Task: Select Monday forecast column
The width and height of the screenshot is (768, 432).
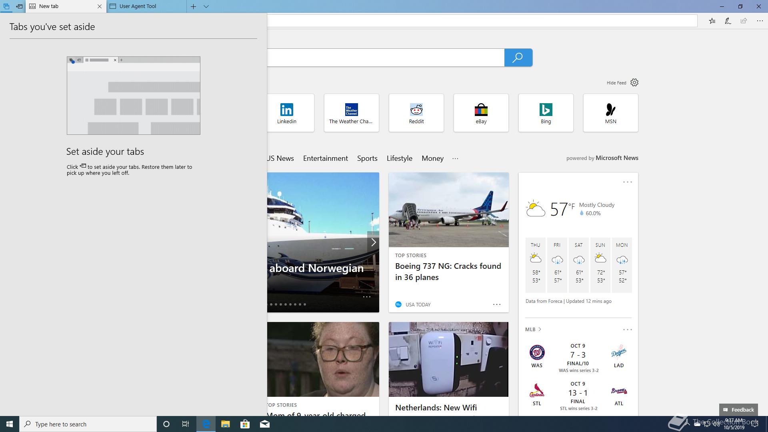Action: pyautogui.click(x=622, y=265)
